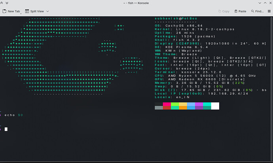Click the Uptime: 26 mins line
This screenshot has height=163, width=273.
[x=174, y=33]
